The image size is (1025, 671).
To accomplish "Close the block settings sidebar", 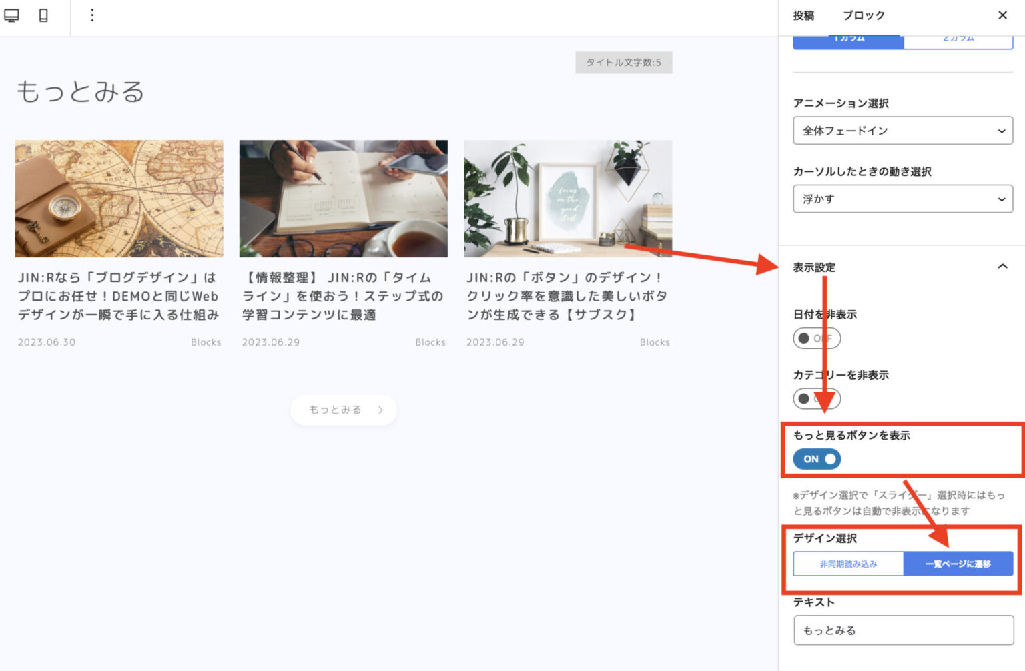I will 1003,15.
